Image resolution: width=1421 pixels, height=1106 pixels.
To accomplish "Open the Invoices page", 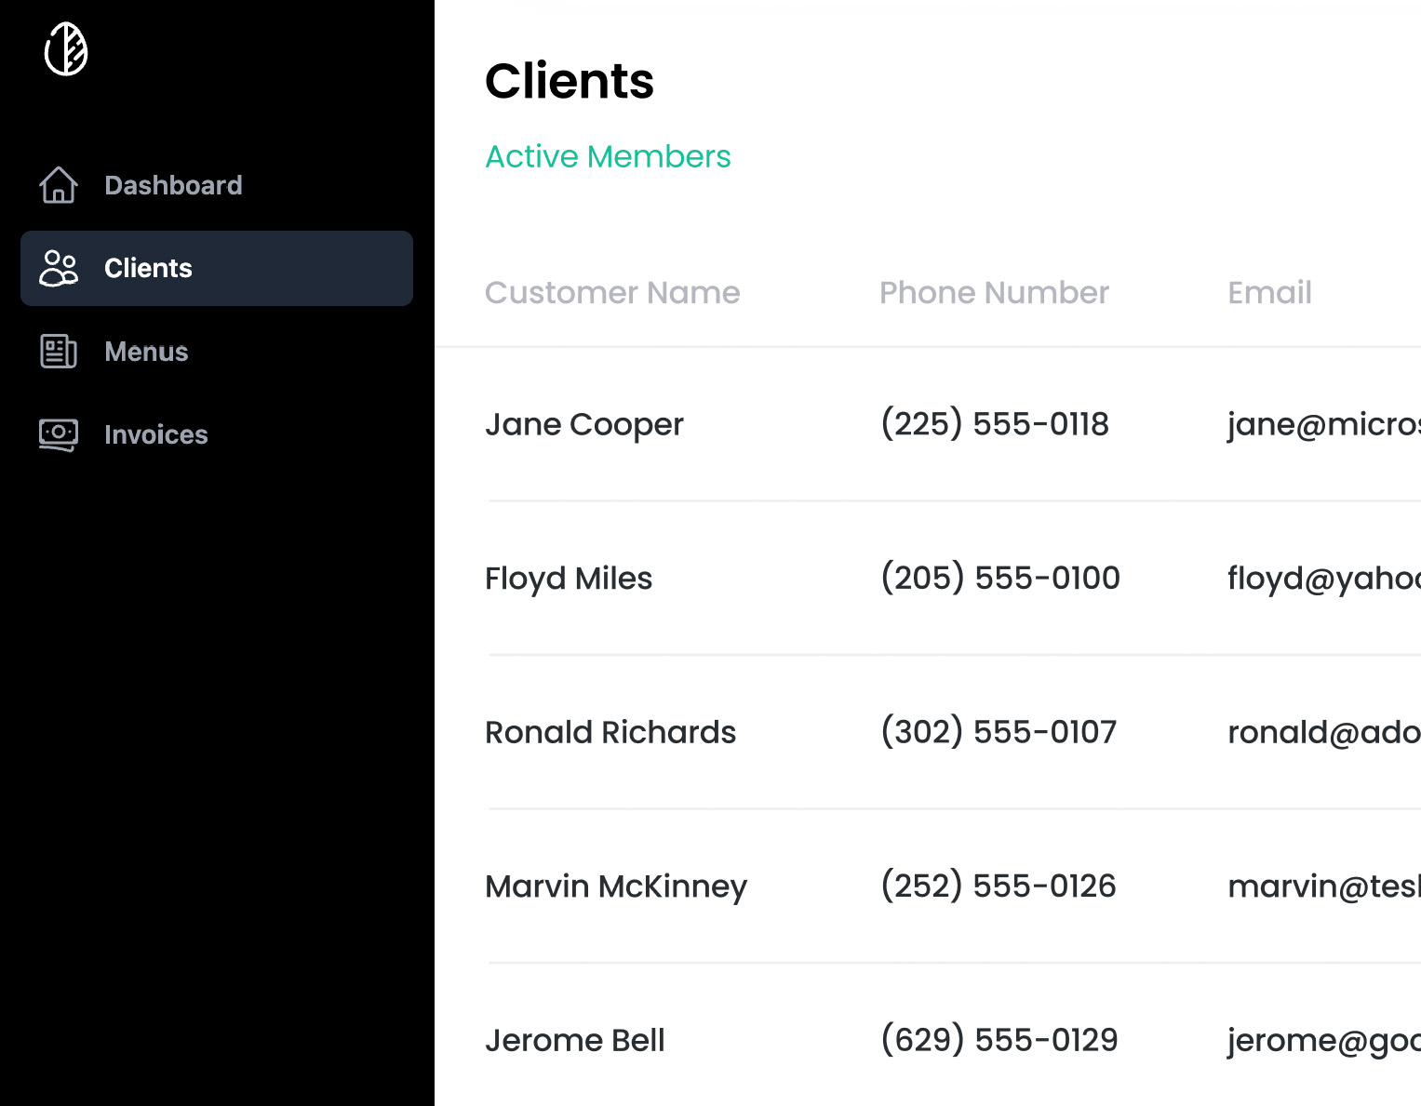I will coord(217,434).
